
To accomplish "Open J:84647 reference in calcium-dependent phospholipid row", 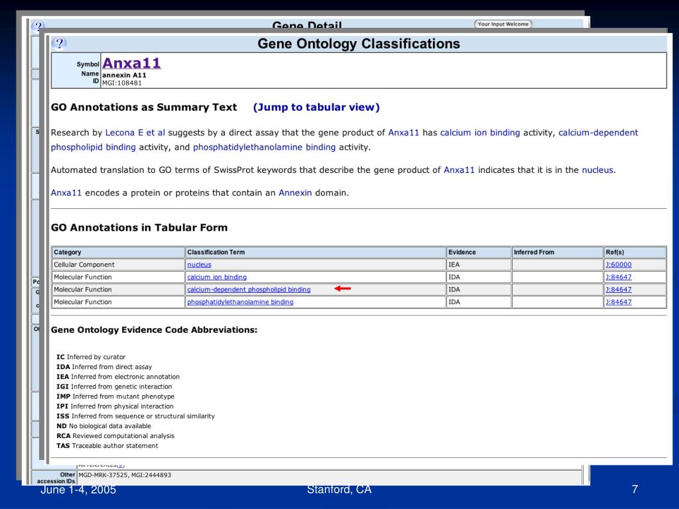I will pos(619,290).
